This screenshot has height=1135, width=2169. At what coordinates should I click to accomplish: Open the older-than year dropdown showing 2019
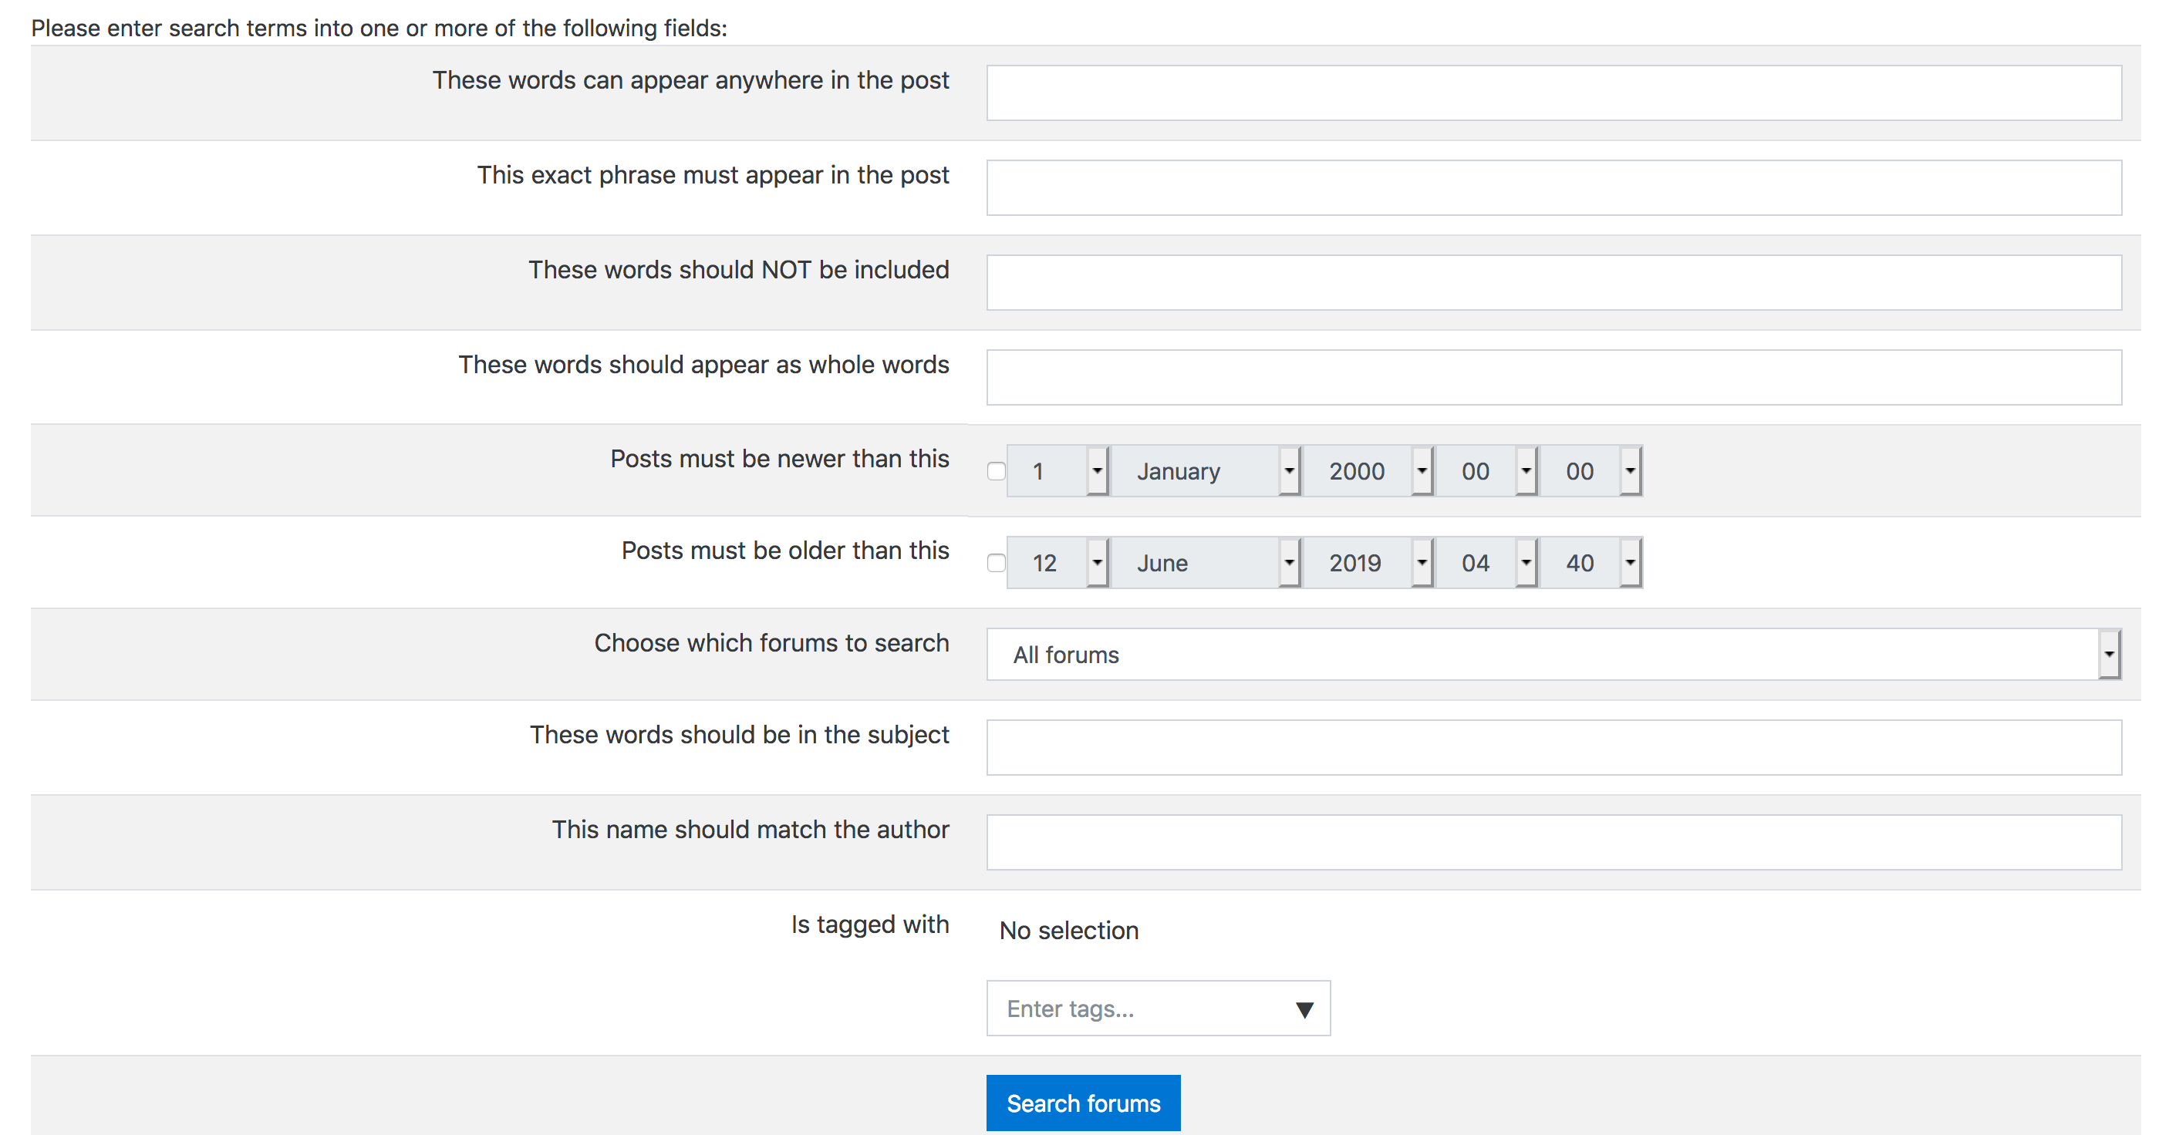click(x=1368, y=562)
